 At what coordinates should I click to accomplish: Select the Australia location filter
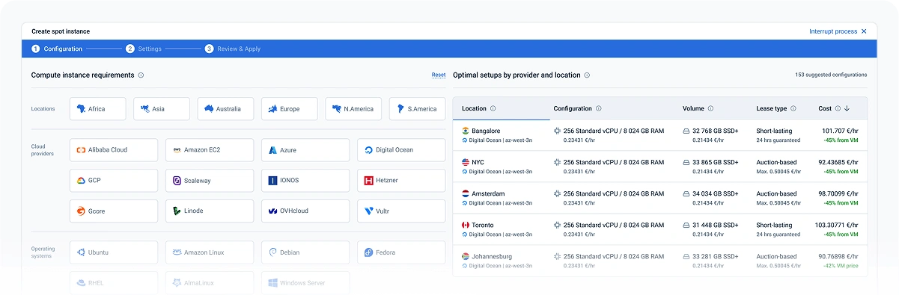click(x=225, y=109)
